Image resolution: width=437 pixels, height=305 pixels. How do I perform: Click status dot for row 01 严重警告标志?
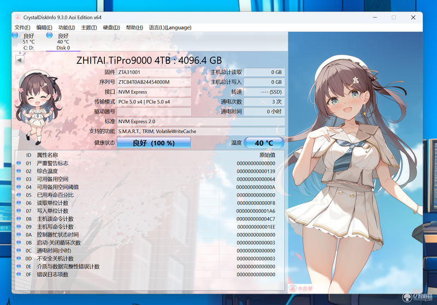coord(19,163)
